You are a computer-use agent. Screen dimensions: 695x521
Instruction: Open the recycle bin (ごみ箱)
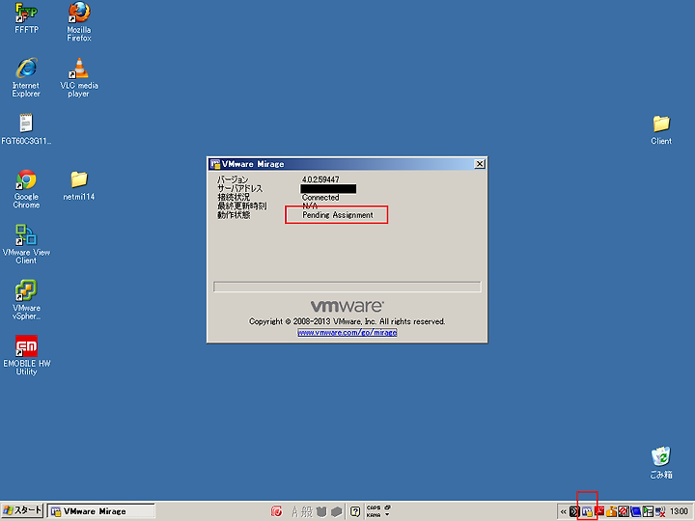pos(661,462)
